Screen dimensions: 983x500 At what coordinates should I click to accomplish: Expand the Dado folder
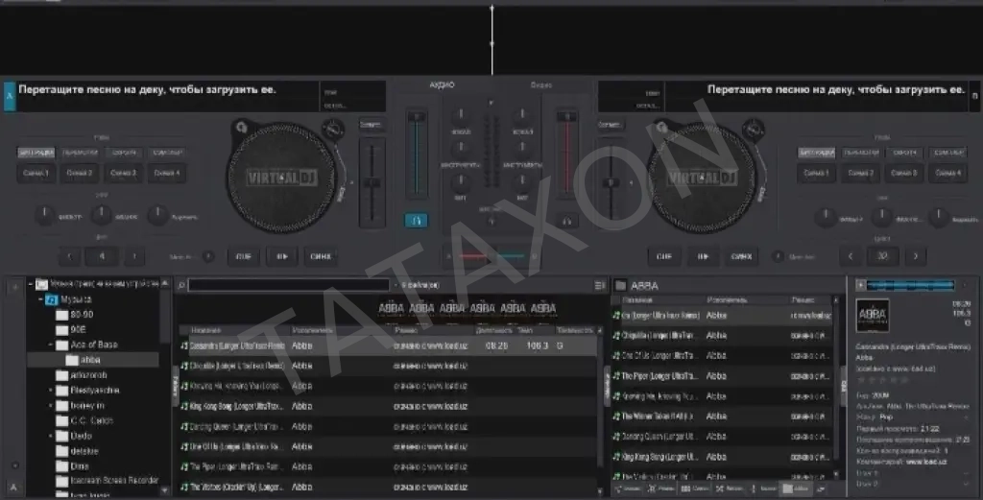51,436
